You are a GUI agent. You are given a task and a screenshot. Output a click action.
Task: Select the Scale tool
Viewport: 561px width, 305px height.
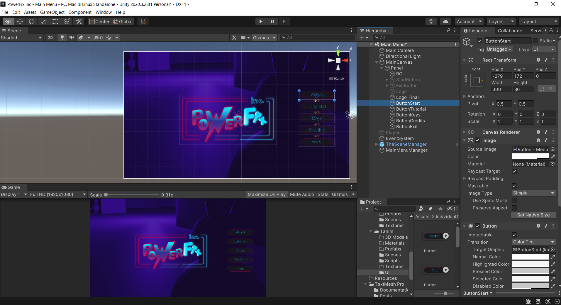(x=43, y=21)
